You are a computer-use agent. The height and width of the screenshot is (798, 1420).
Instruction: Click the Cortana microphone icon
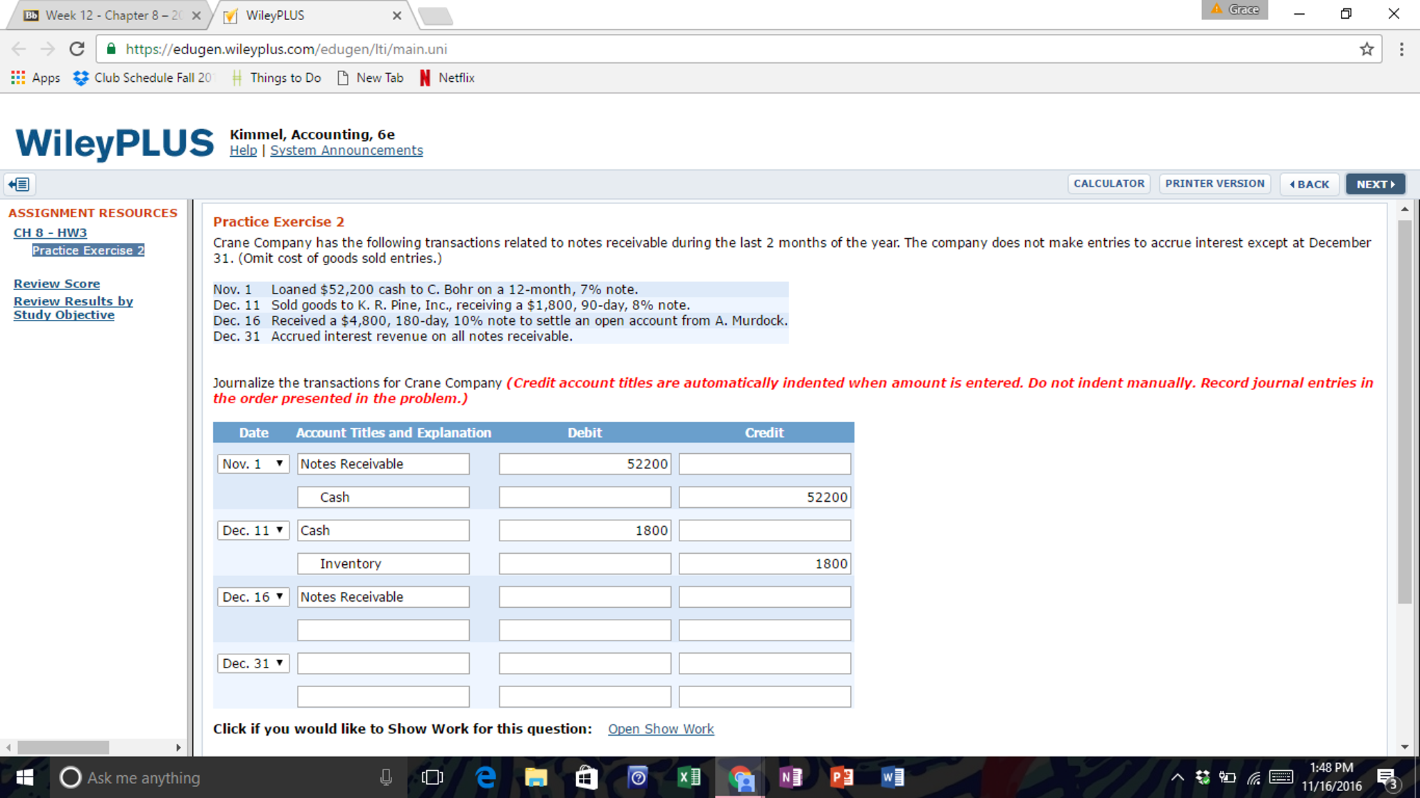(x=386, y=777)
